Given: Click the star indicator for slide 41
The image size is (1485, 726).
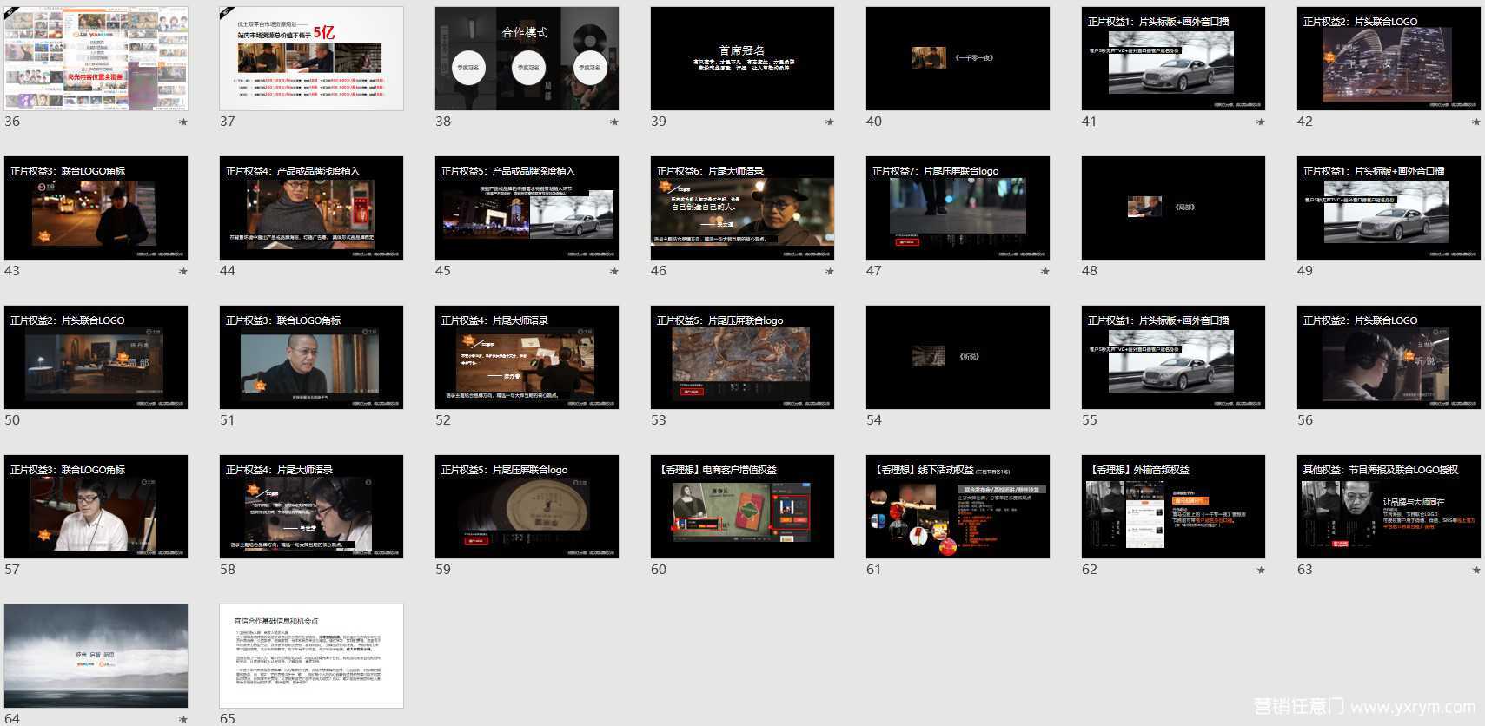Looking at the screenshot, I should click(1260, 122).
